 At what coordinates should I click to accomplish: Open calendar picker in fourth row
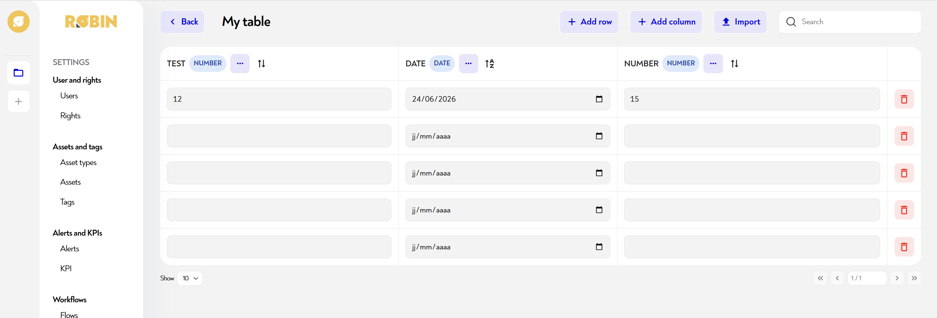tap(599, 210)
